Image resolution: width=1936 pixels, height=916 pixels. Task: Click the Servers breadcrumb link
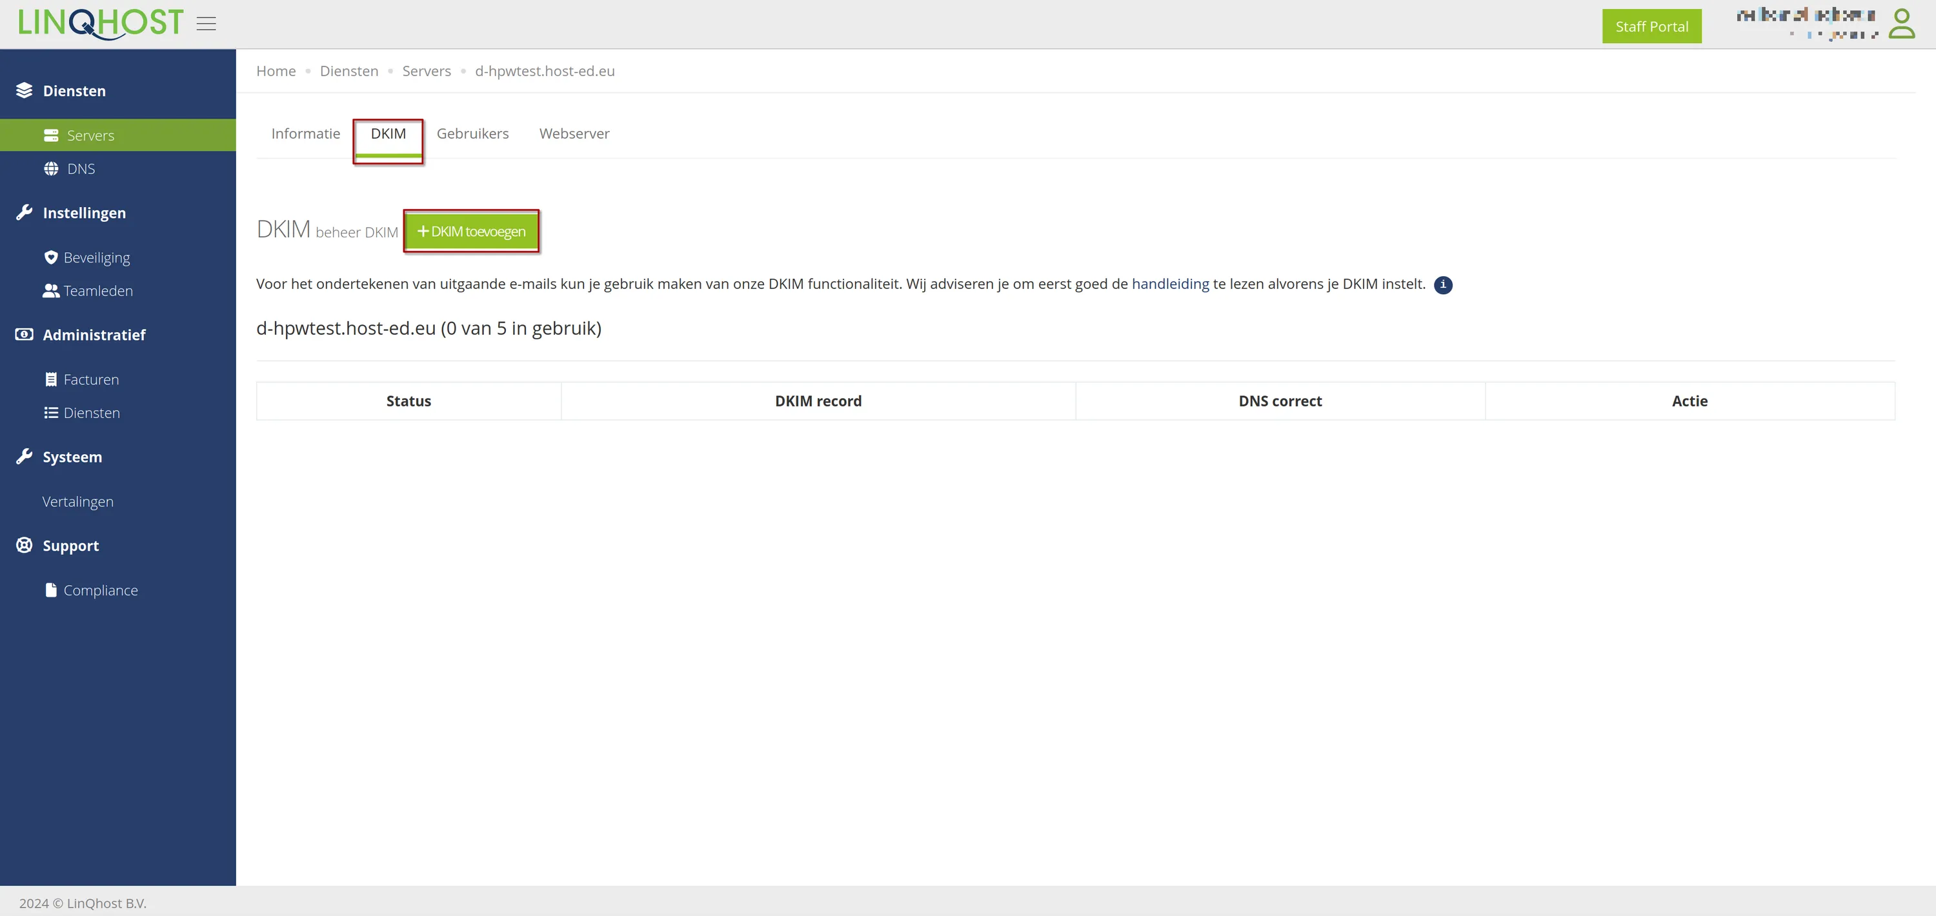click(426, 70)
